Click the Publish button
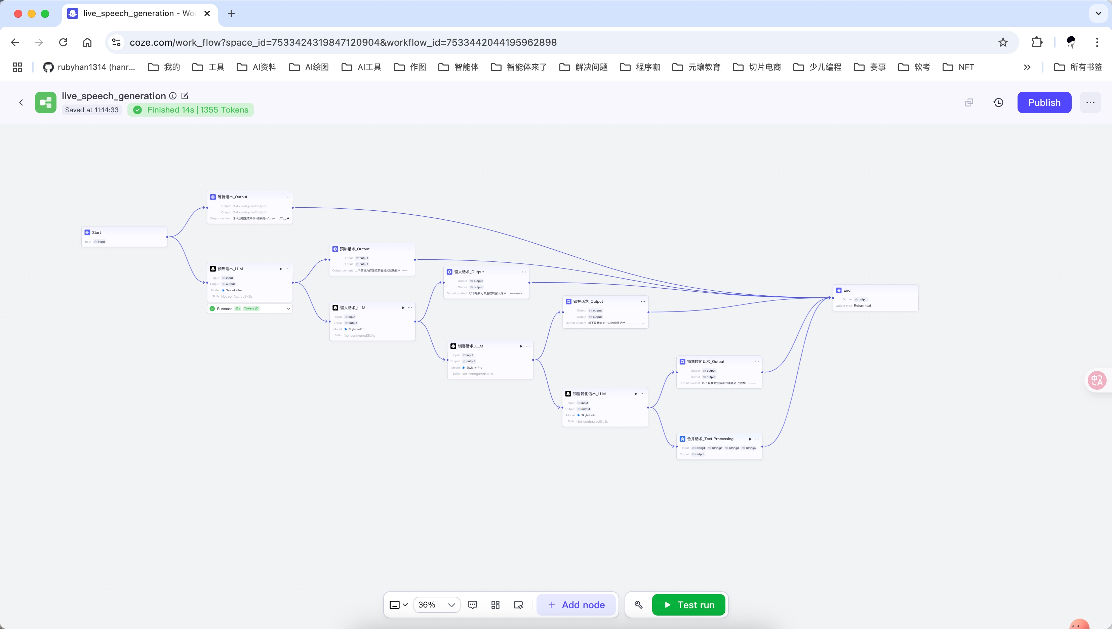The width and height of the screenshot is (1112, 629). click(x=1044, y=102)
